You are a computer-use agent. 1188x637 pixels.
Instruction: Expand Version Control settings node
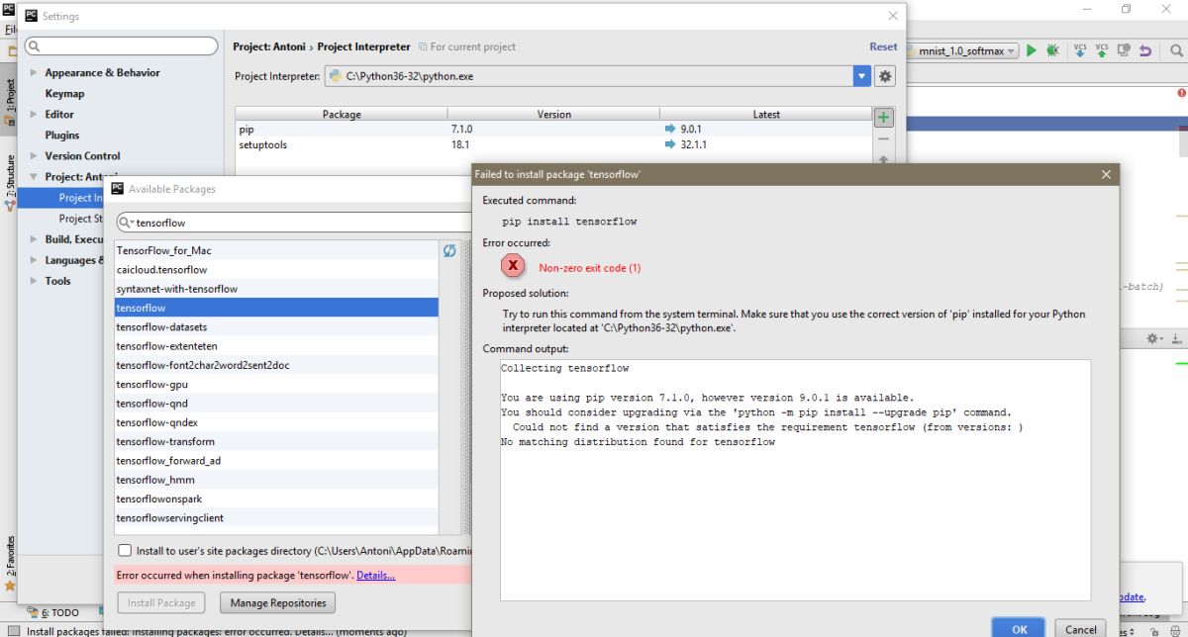(x=35, y=155)
